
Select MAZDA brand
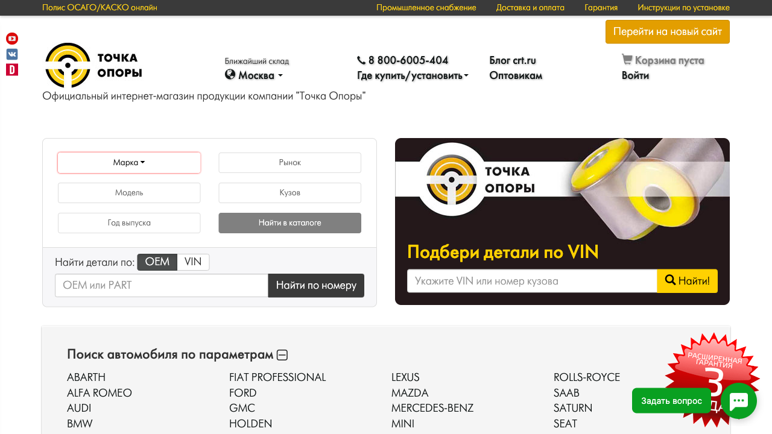(x=410, y=393)
